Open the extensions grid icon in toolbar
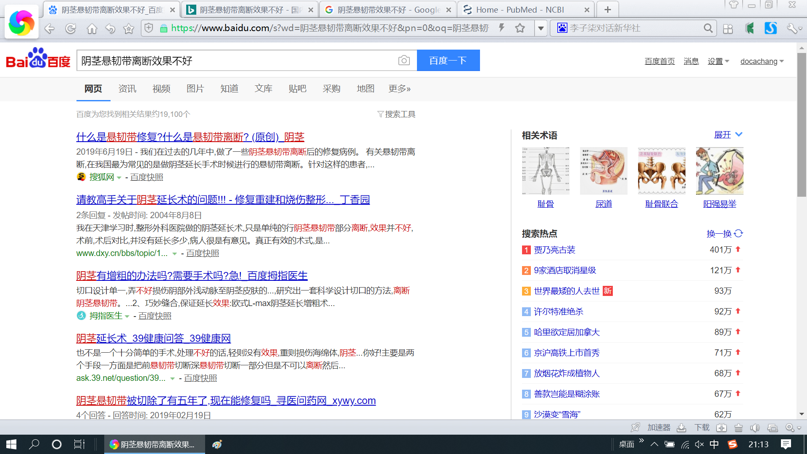This screenshot has width=807, height=454. click(x=728, y=29)
